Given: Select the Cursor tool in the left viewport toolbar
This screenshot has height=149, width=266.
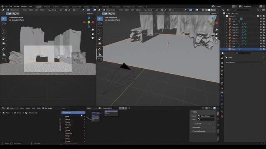Looking at the screenshot, I should coord(4,24).
